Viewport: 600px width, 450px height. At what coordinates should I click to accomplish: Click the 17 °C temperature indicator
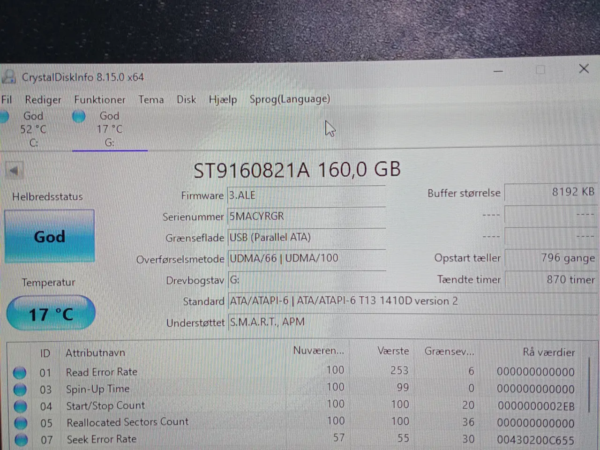pos(51,314)
